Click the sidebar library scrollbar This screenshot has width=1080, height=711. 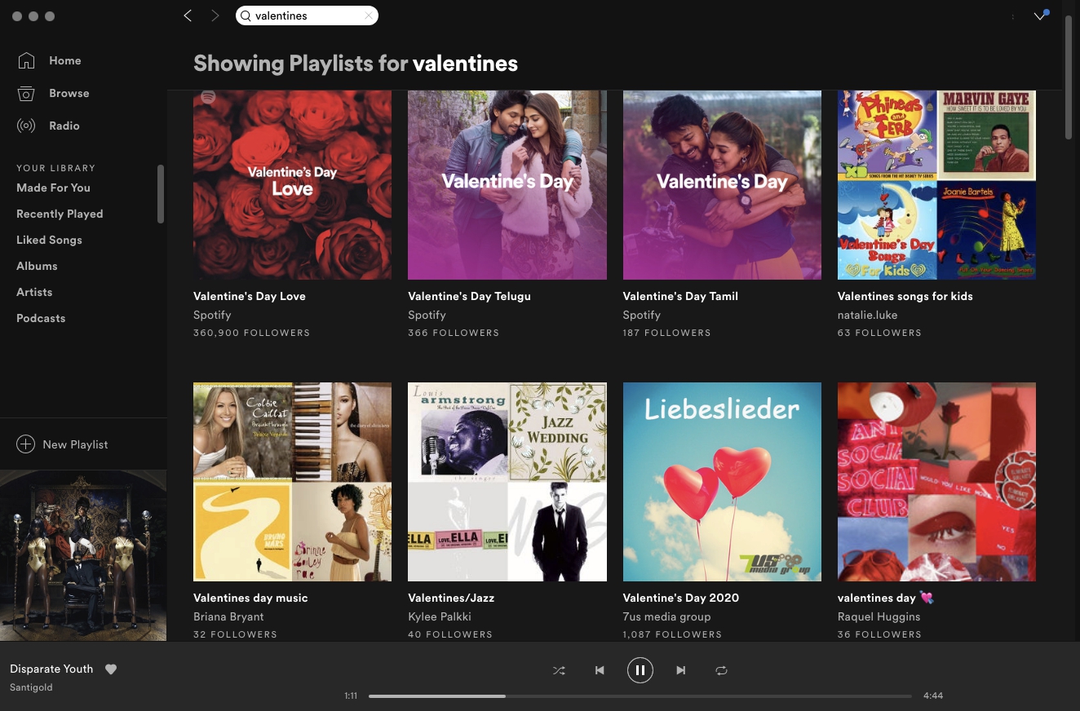(161, 193)
